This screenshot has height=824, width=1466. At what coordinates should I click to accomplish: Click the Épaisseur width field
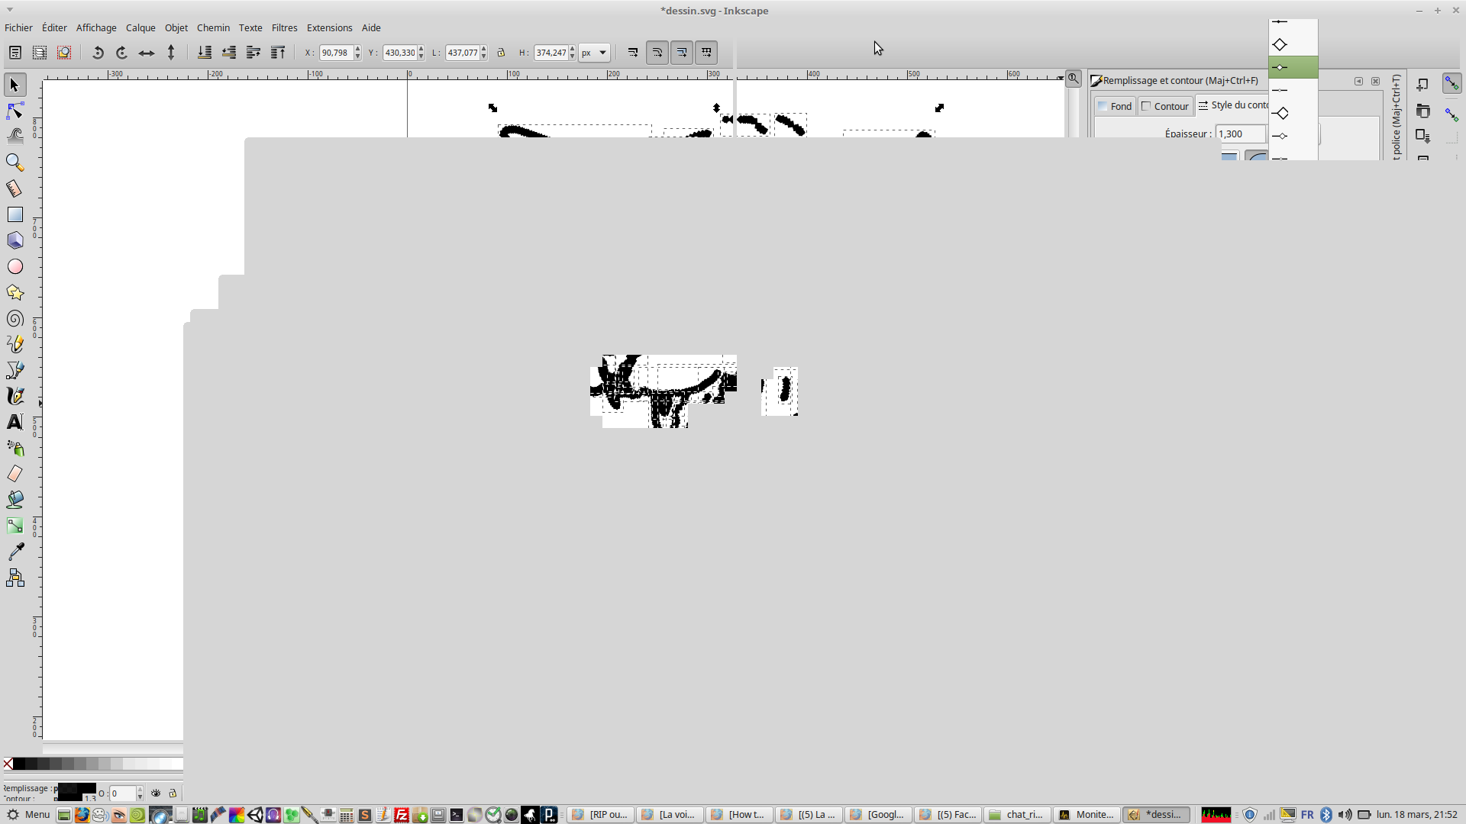coord(1240,134)
